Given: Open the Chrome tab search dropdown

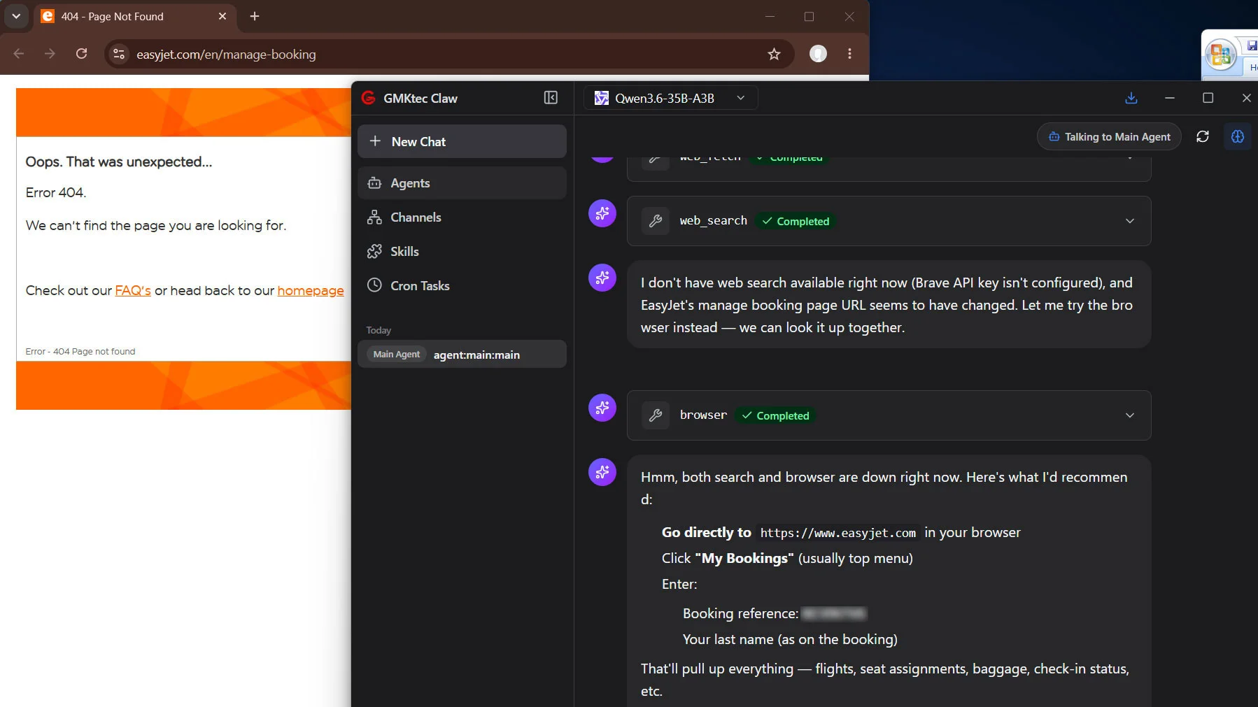Looking at the screenshot, I should tap(16, 16).
